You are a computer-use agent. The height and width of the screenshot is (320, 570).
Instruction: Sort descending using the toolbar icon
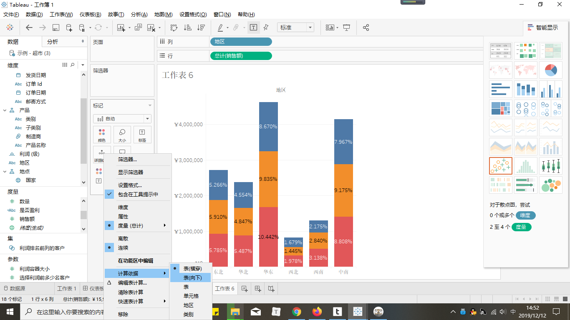(201, 27)
